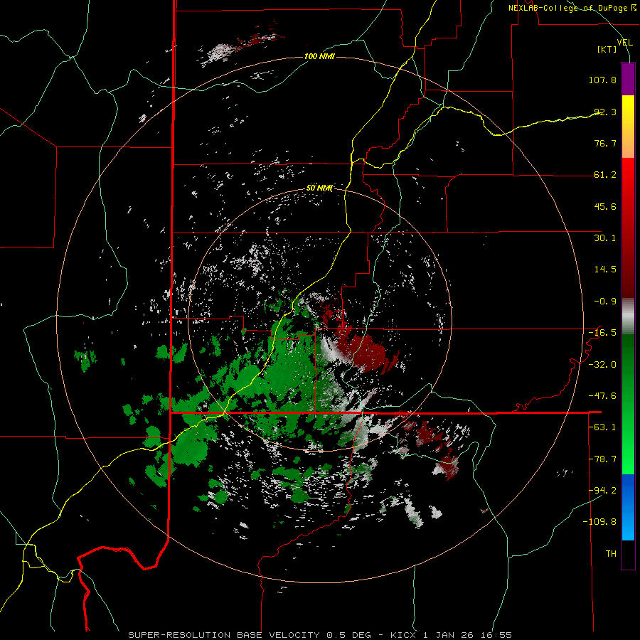Select the 30.1 legend value
This screenshot has height=640, width=640.
click(x=605, y=238)
